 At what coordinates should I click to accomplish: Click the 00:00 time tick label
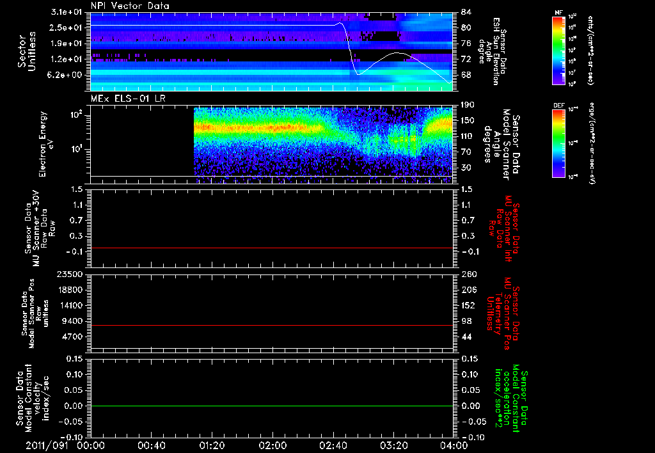(x=91, y=445)
